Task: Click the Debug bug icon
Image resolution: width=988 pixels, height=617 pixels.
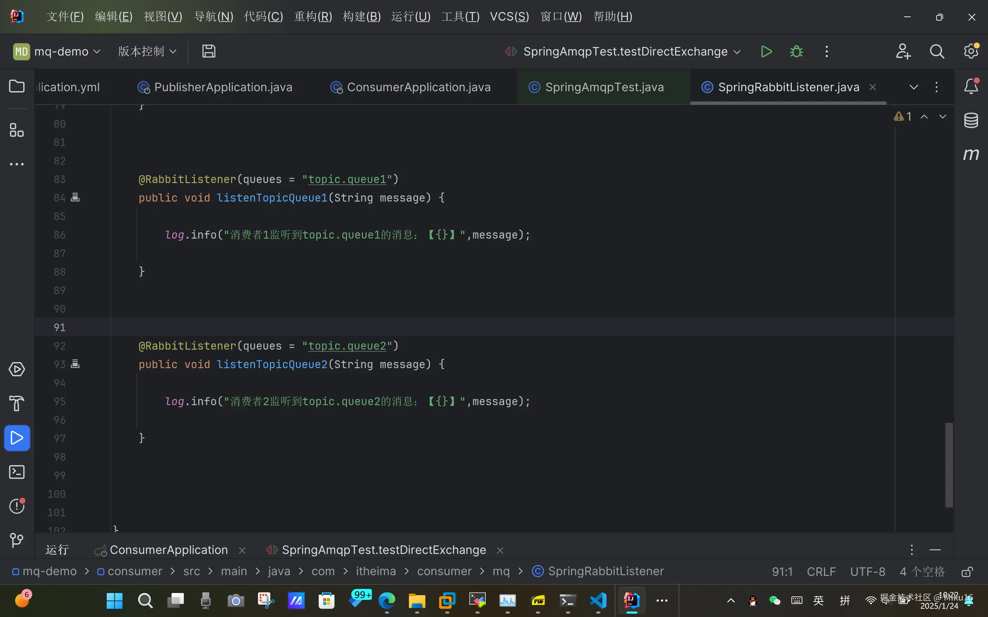Action: click(x=796, y=51)
